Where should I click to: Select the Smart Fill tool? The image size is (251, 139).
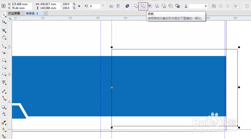click(4, 136)
